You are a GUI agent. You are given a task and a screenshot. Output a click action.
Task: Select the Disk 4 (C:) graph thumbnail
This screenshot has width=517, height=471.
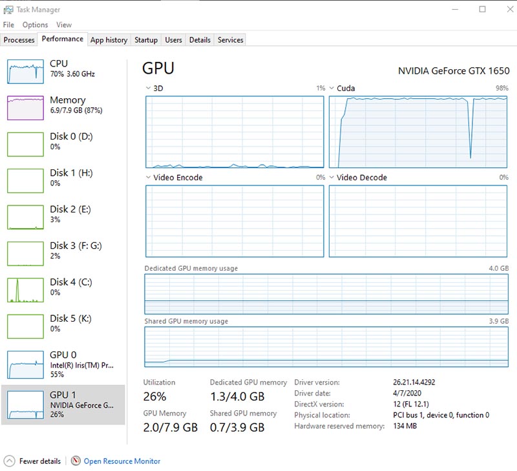pyautogui.click(x=25, y=290)
